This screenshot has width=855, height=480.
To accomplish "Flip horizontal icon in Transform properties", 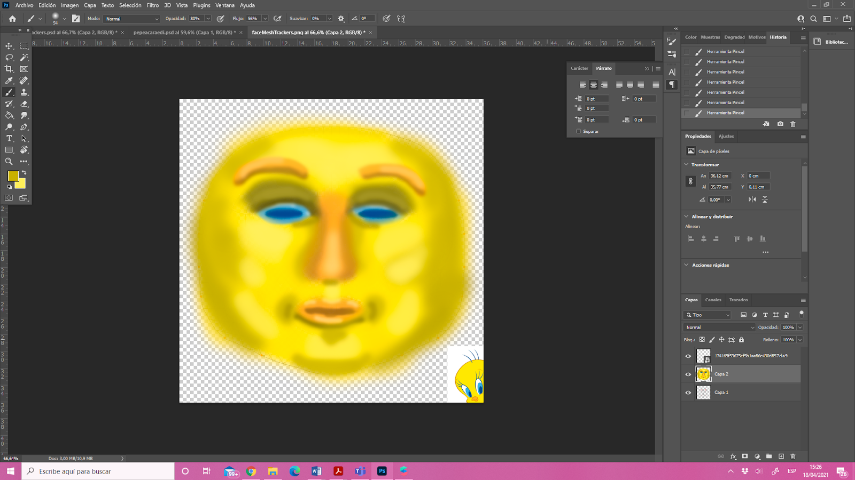I will [x=752, y=199].
